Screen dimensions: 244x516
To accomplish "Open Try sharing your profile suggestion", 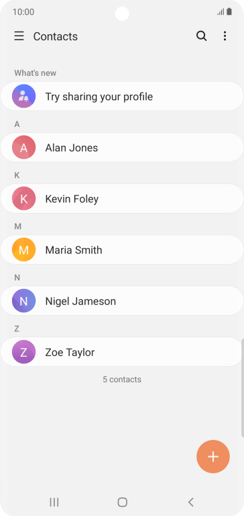I will pyautogui.click(x=122, y=97).
